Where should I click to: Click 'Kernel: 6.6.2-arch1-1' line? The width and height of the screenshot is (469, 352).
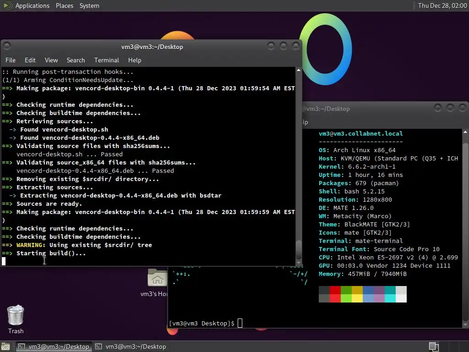pos(357,166)
